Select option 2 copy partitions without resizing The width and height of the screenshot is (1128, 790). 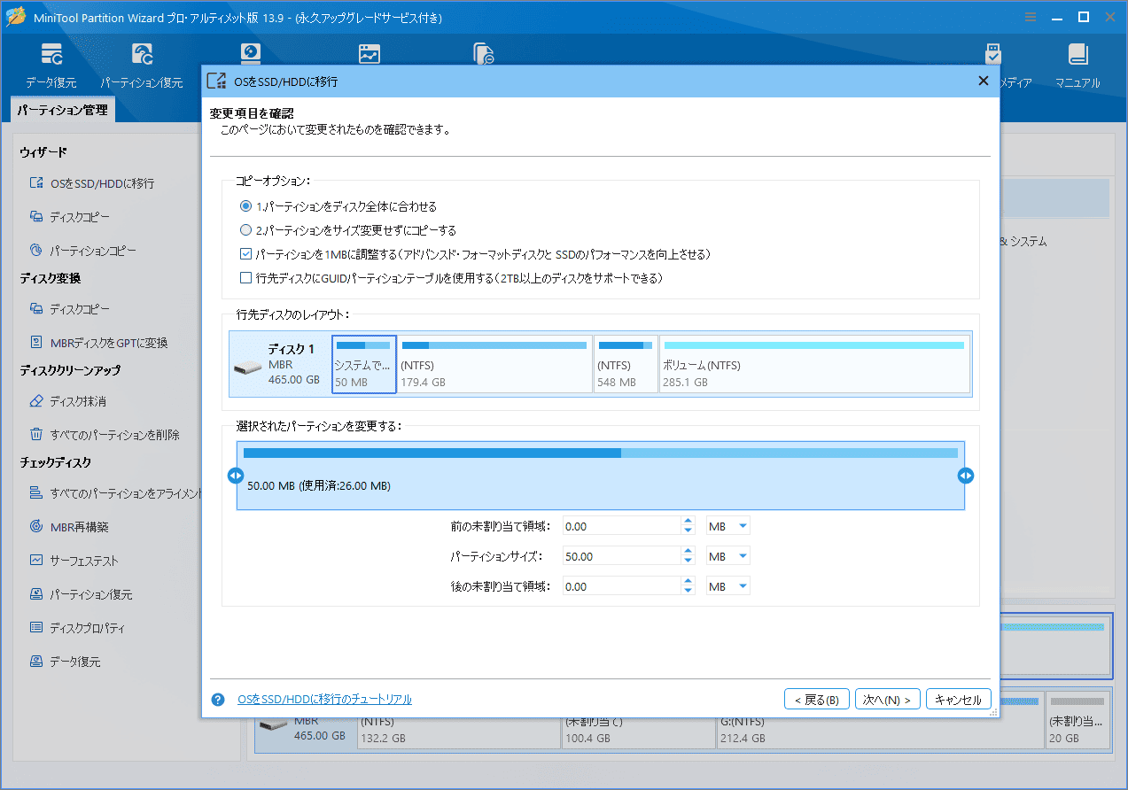click(x=246, y=230)
